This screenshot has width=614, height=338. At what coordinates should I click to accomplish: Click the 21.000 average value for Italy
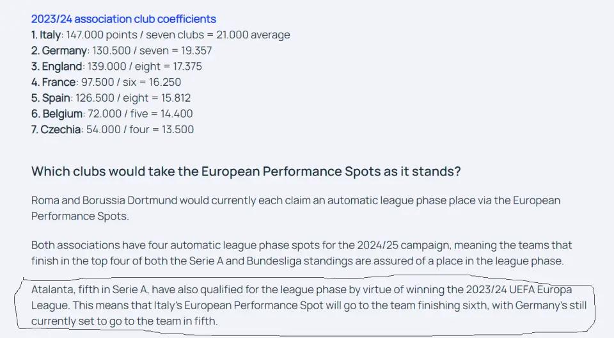pos(253,35)
